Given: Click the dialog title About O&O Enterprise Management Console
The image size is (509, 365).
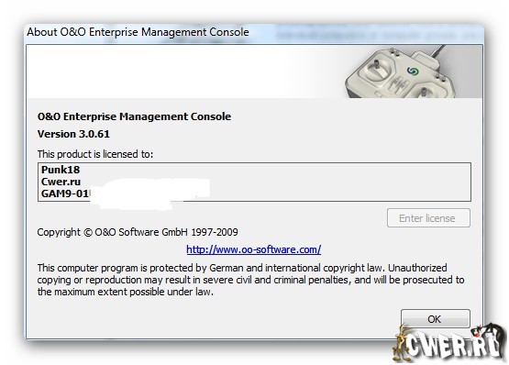Looking at the screenshot, I should (138, 32).
